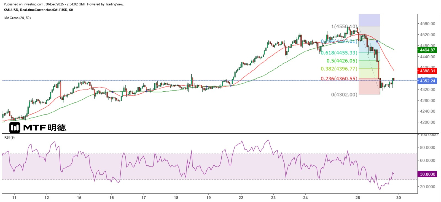The image size is (441, 202).
Task: Click the 0.618(4455.33) Fibonacci level label
Action: 339,53
